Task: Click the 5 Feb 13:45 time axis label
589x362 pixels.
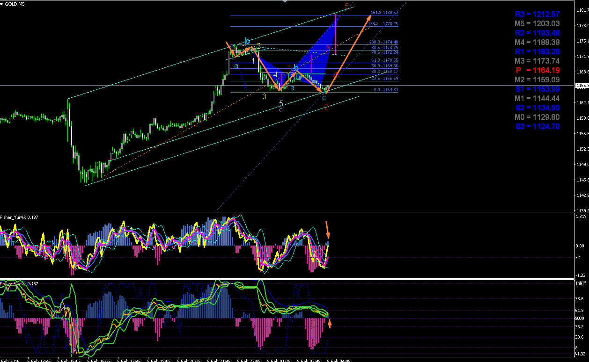Action: (x=39, y=360)
